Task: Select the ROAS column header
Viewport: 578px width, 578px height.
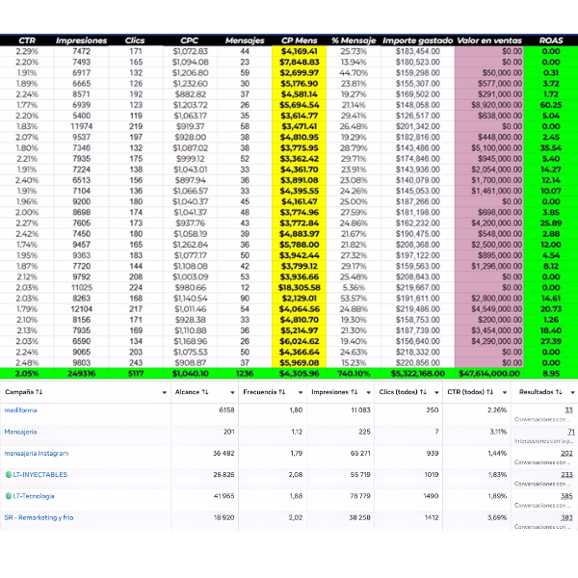Action: click(551, 40)
